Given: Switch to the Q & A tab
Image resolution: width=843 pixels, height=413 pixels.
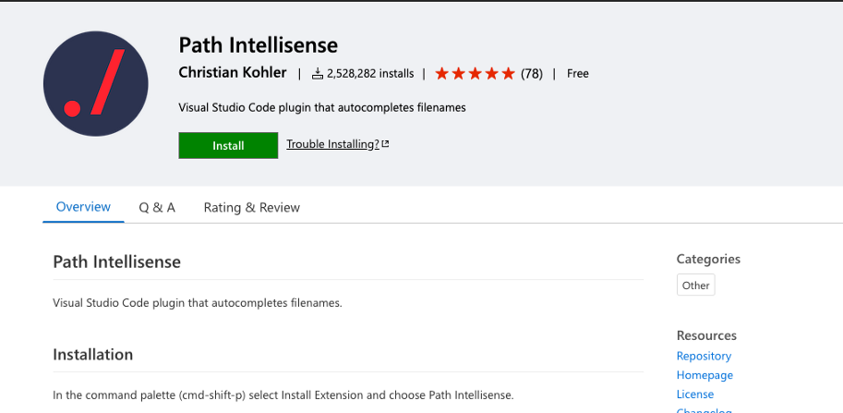Looking at the screenshot, I should tap(157, 208).
